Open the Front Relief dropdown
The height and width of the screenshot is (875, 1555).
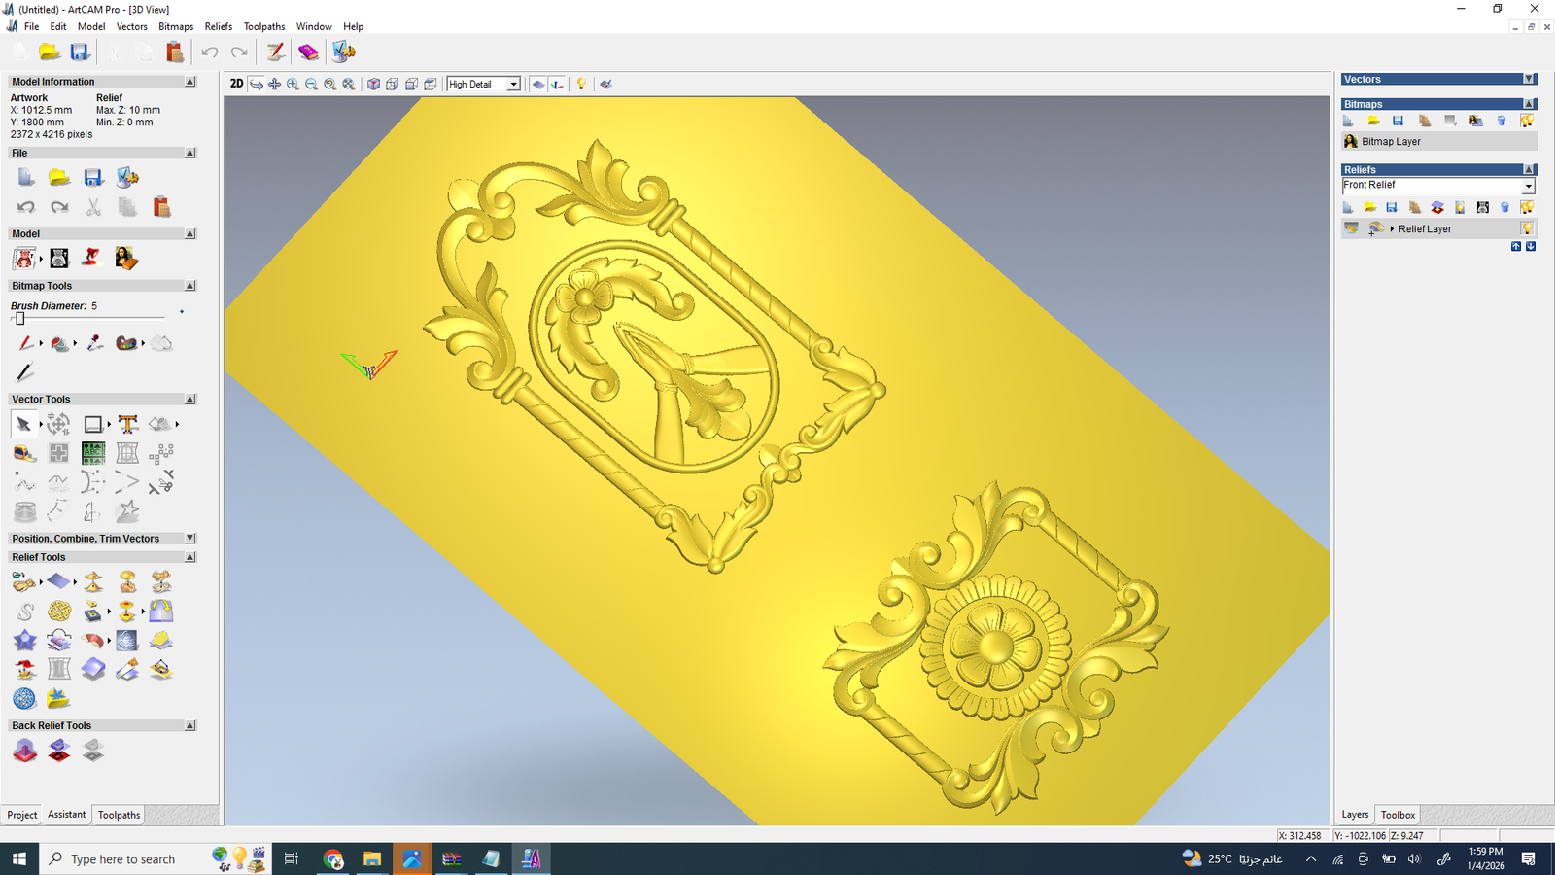tap(1527, 186)
